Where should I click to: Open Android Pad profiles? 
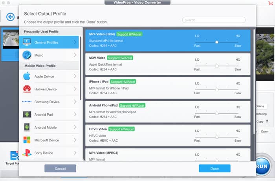click(x=49, y=114)
